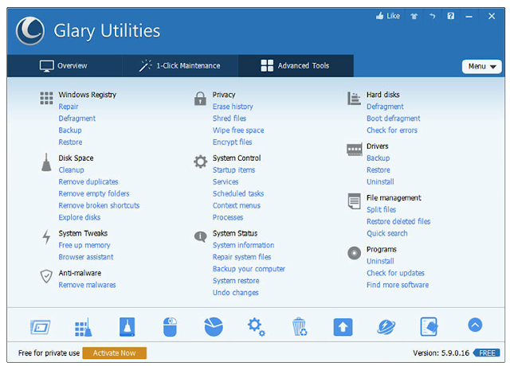The image size is (510, 366).
Task: Switch to the Overview tab
Action: point(65,65)
